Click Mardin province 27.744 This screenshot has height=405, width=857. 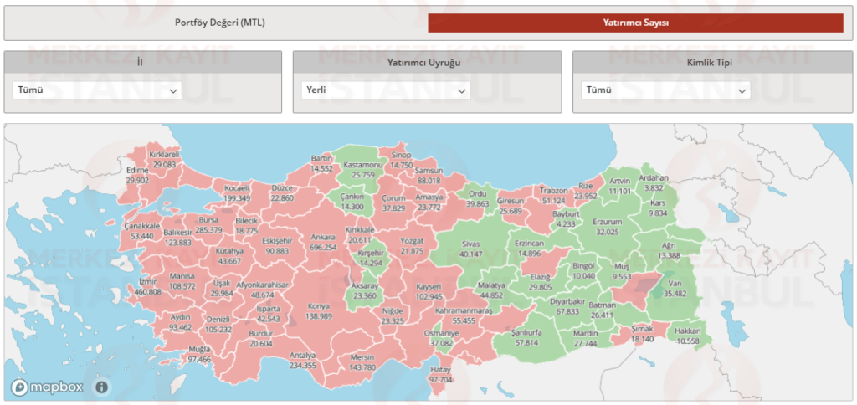(x=585, y=338)
